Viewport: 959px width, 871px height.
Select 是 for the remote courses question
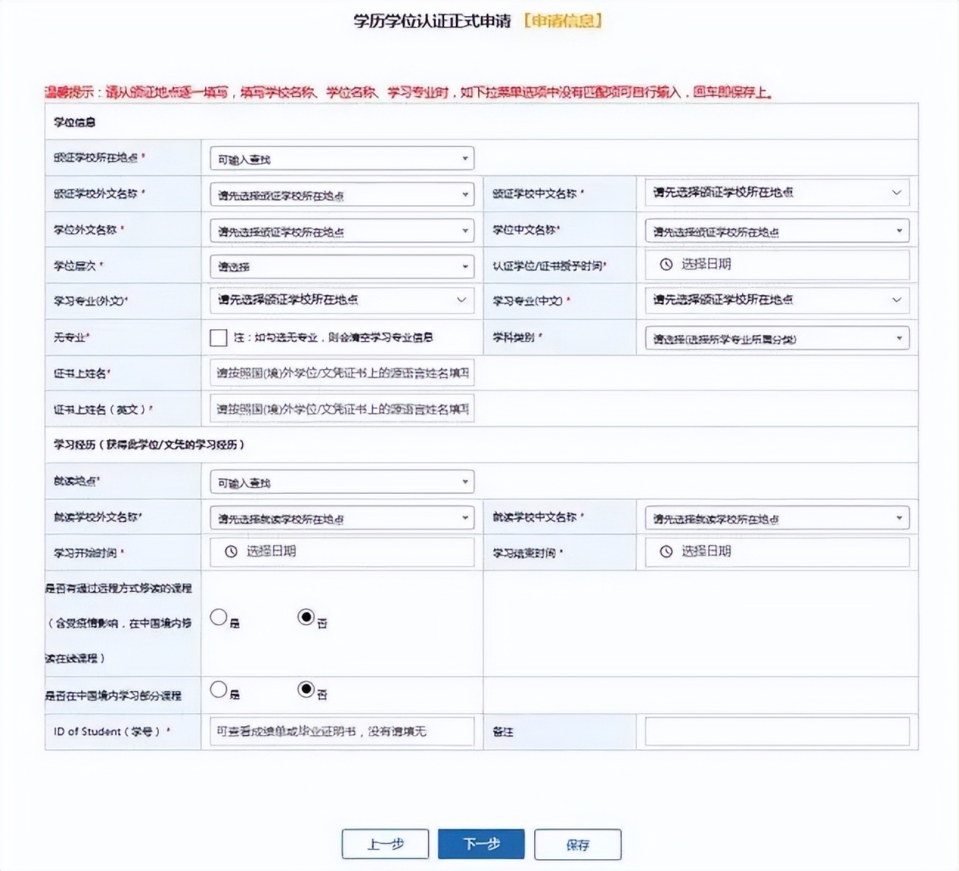pos(218,617)
